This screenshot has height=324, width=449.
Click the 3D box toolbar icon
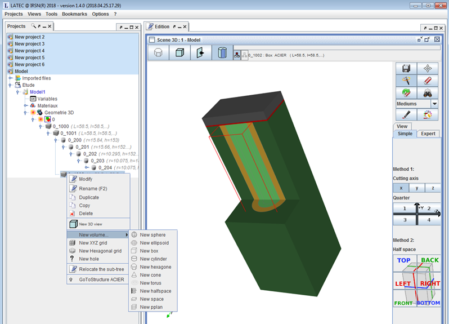(180, 52)
